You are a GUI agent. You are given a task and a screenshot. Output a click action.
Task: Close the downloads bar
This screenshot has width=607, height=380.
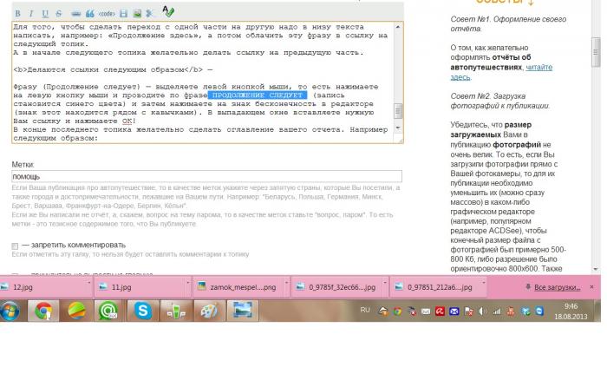coord(592,287)
